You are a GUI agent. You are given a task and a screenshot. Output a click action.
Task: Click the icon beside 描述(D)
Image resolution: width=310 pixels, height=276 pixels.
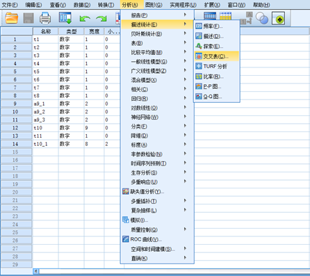[199, 36]
